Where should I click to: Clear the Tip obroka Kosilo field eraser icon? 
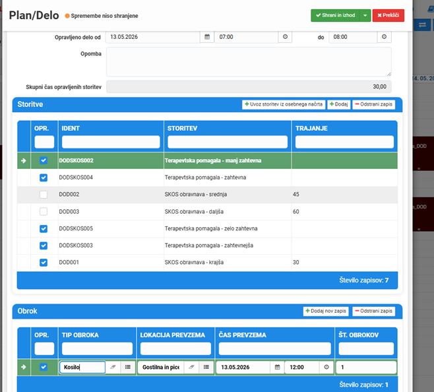(113, 367)
